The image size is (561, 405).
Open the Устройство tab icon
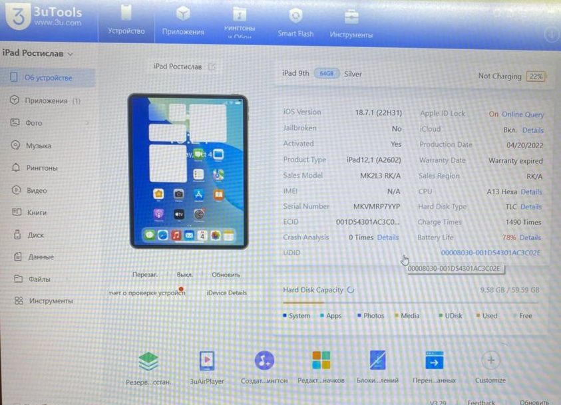126,13
